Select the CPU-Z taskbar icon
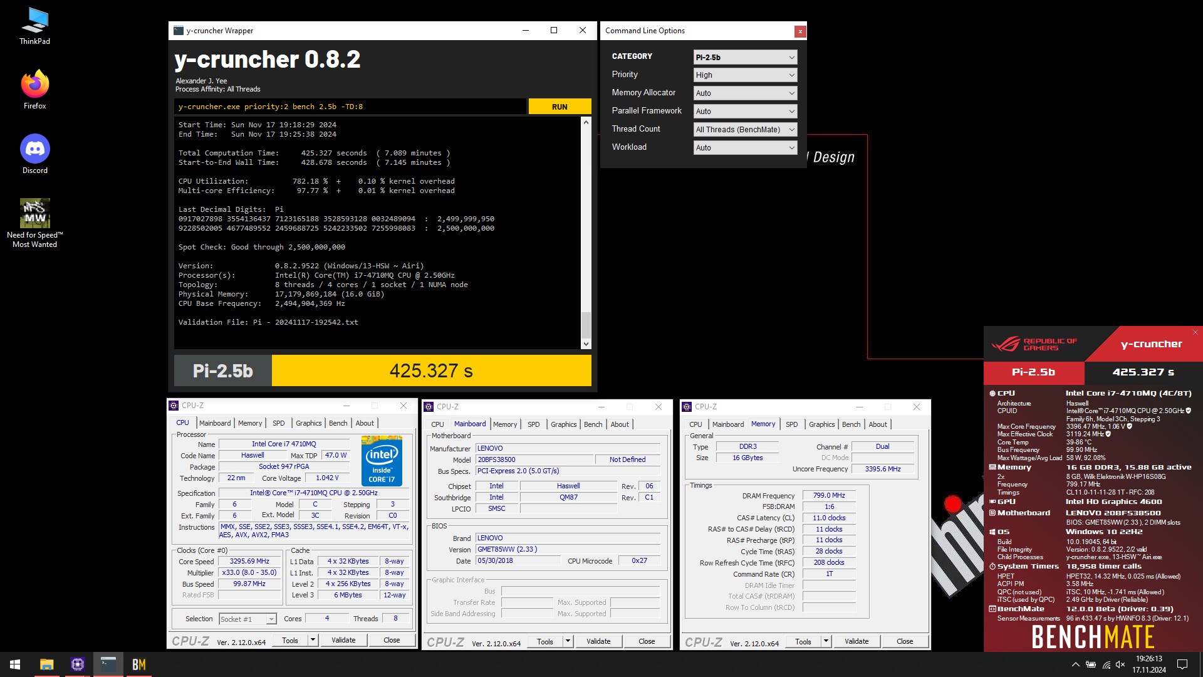This screenshot has width=1203, height=677. (x=78, y=664)
